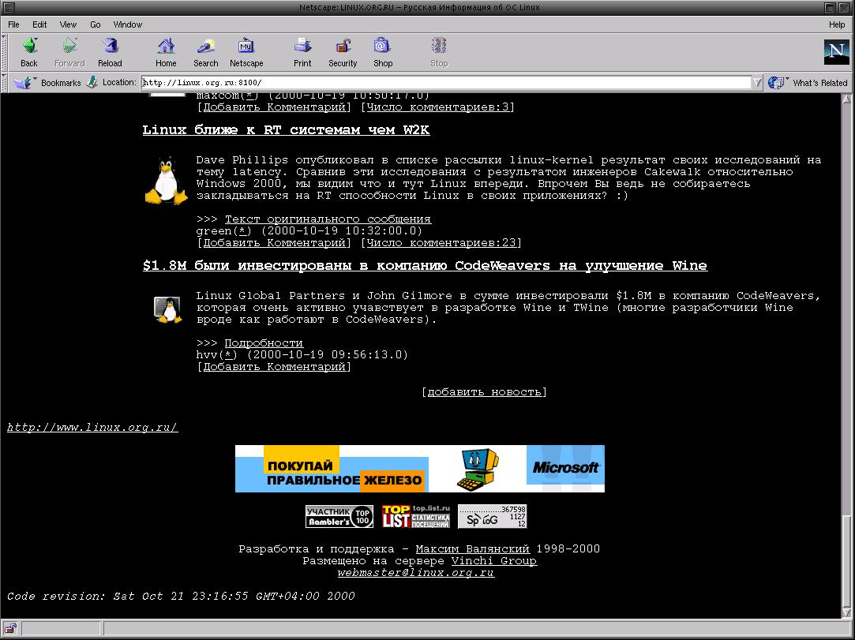Open the Search toolbar icon

205,47
